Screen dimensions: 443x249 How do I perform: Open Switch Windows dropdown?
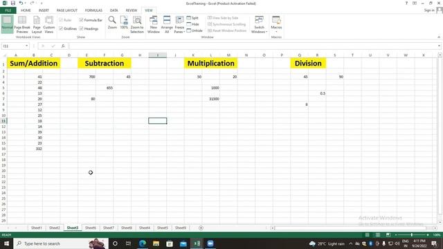(x=259, y=24)
